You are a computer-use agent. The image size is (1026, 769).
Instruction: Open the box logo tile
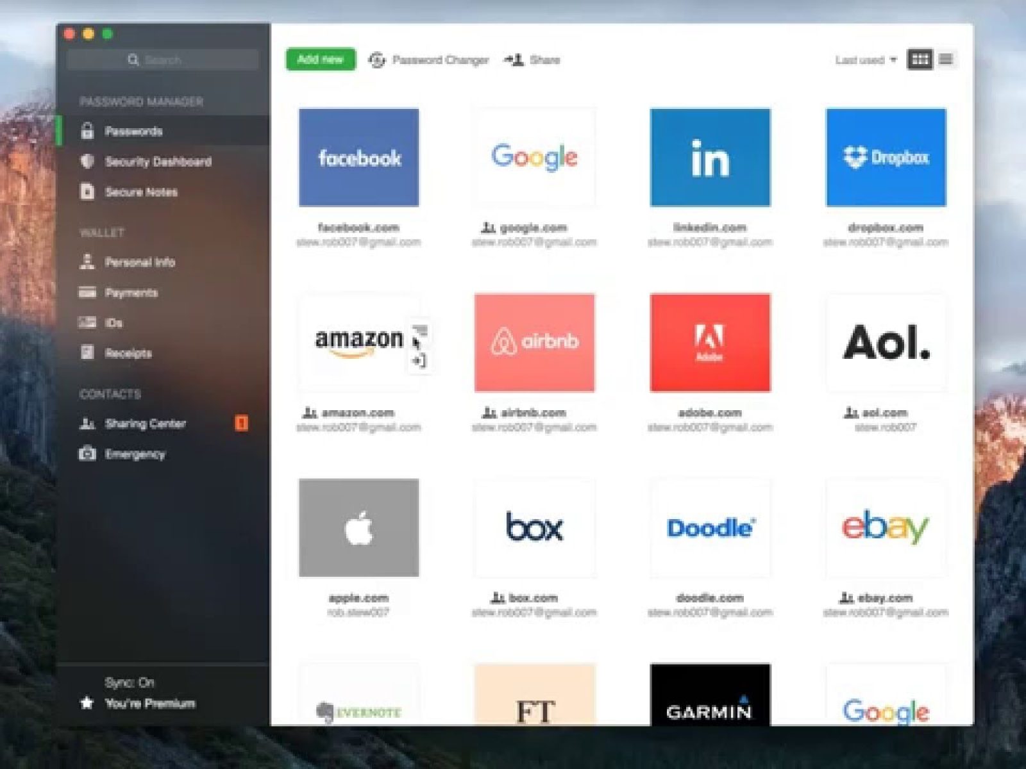point(535,528)
